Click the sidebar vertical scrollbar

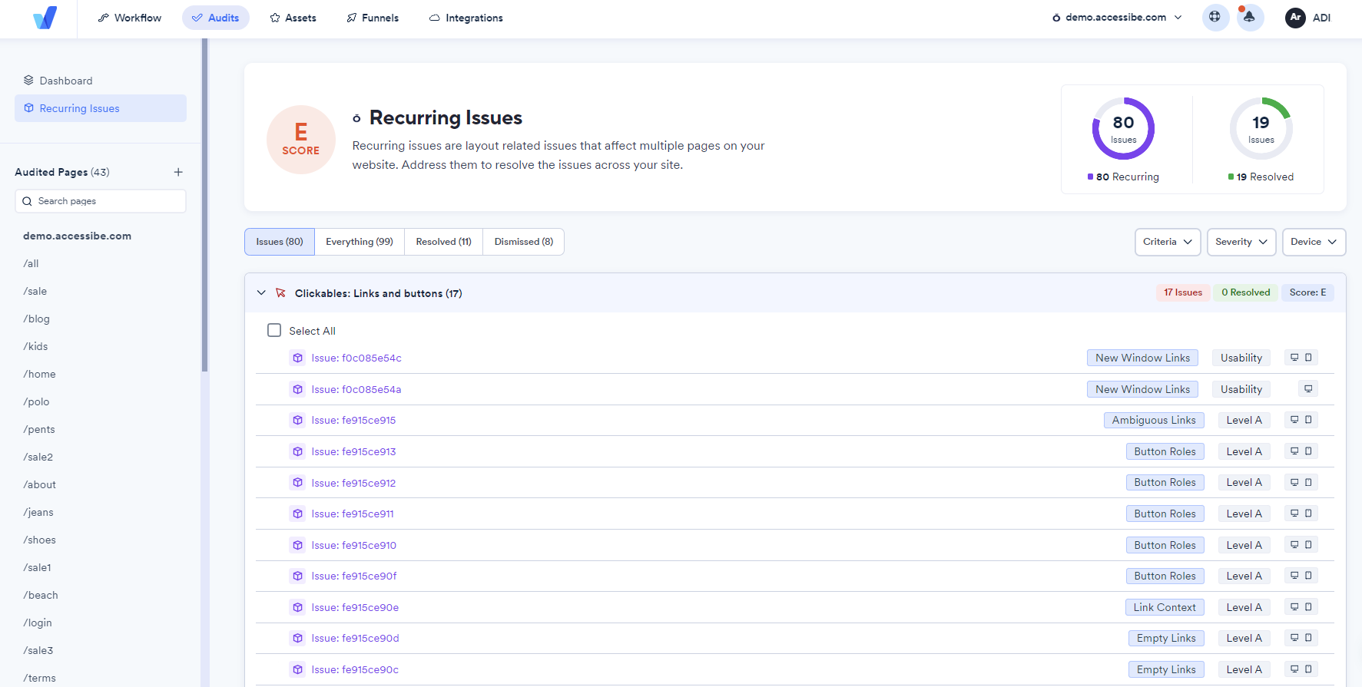204,206
